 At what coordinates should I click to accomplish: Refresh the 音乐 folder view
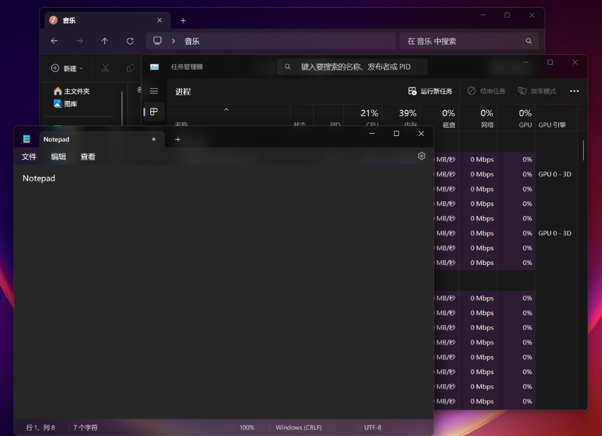click(130, 41)
